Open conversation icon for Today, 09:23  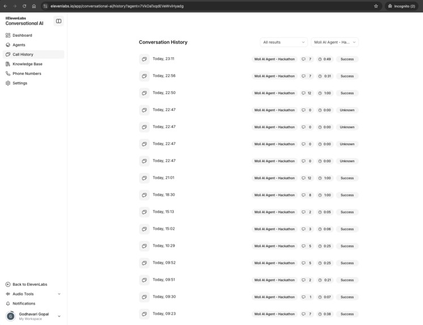[x=145, y=314]
